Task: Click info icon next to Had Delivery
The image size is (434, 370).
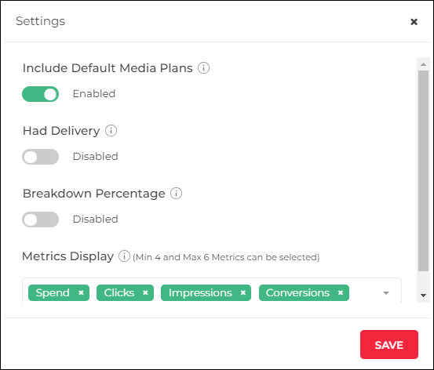Action: (111, 131)
